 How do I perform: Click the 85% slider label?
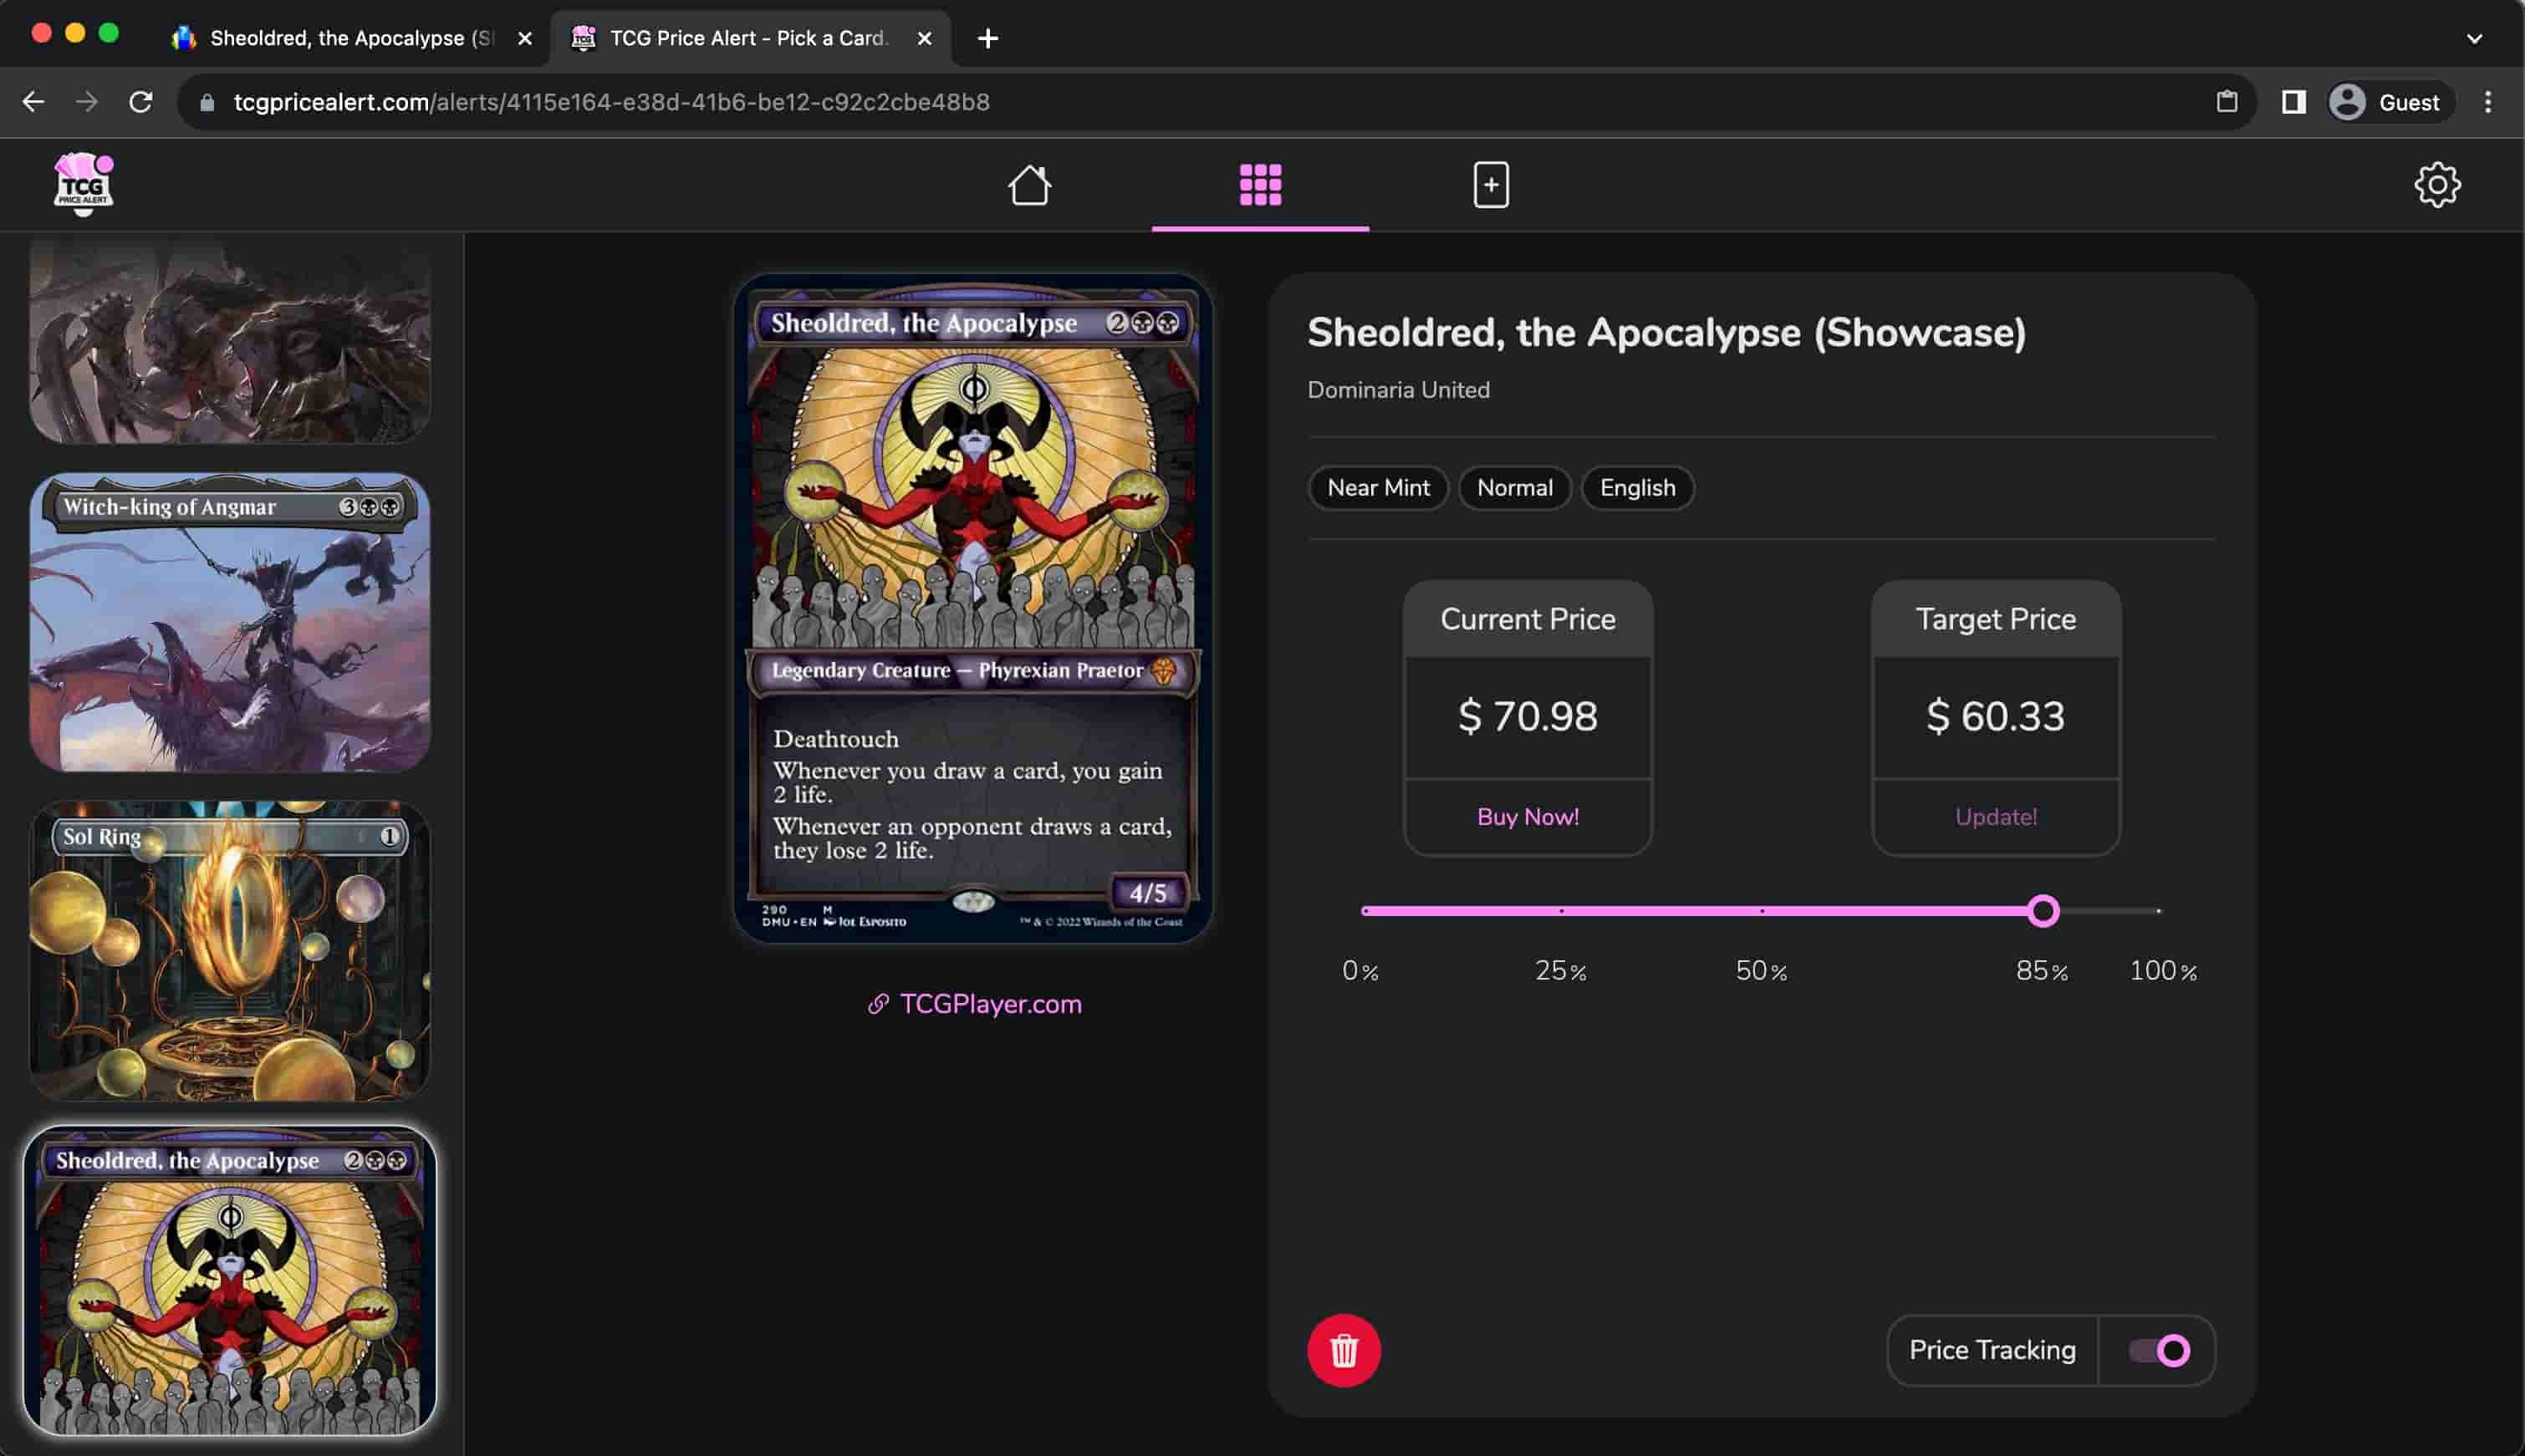[x=2041, y=971]
